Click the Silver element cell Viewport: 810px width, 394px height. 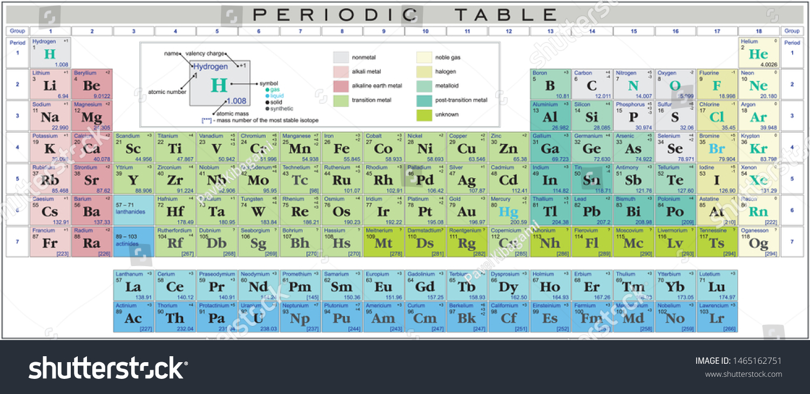pos(467,179)
